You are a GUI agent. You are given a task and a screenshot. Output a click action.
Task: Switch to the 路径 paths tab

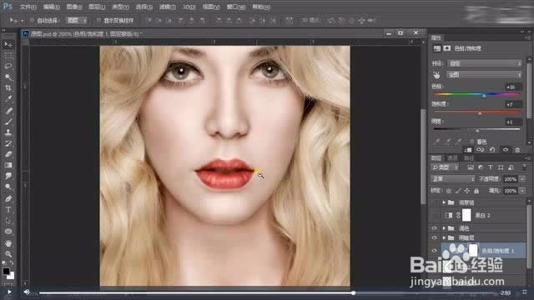tap(469, 157)
